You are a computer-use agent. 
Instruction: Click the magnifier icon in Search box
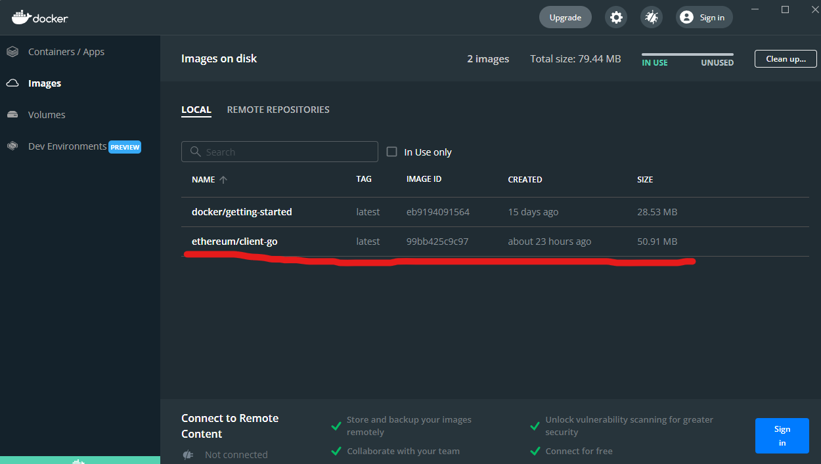[195, 152]
